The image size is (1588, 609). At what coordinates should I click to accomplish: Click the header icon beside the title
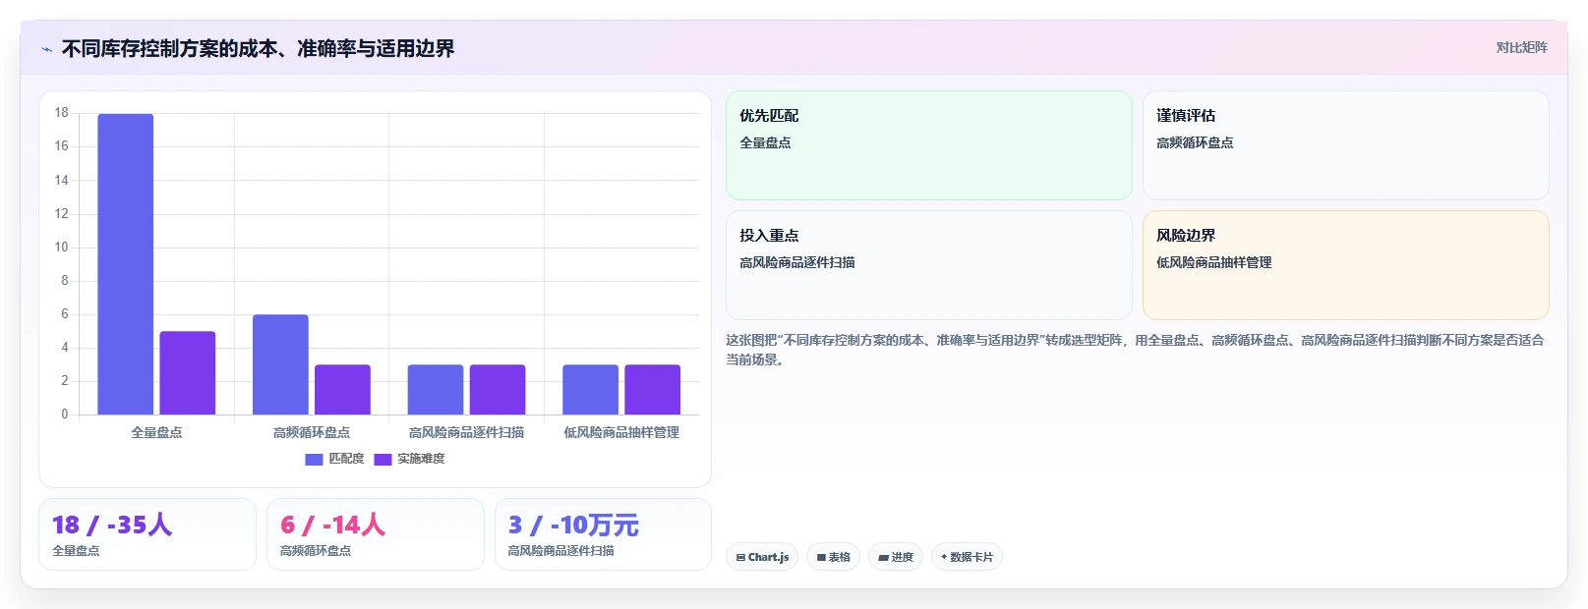(x=46, y=49)
